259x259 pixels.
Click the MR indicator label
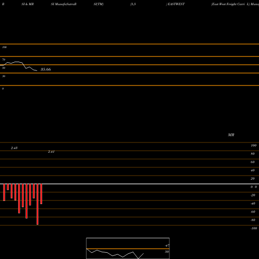click(231, 135)
